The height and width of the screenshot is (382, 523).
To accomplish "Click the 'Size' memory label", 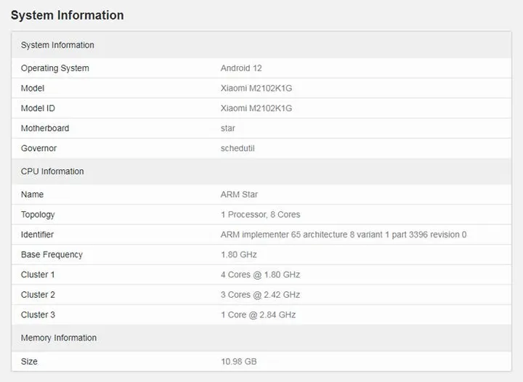I will click(29, 362).
